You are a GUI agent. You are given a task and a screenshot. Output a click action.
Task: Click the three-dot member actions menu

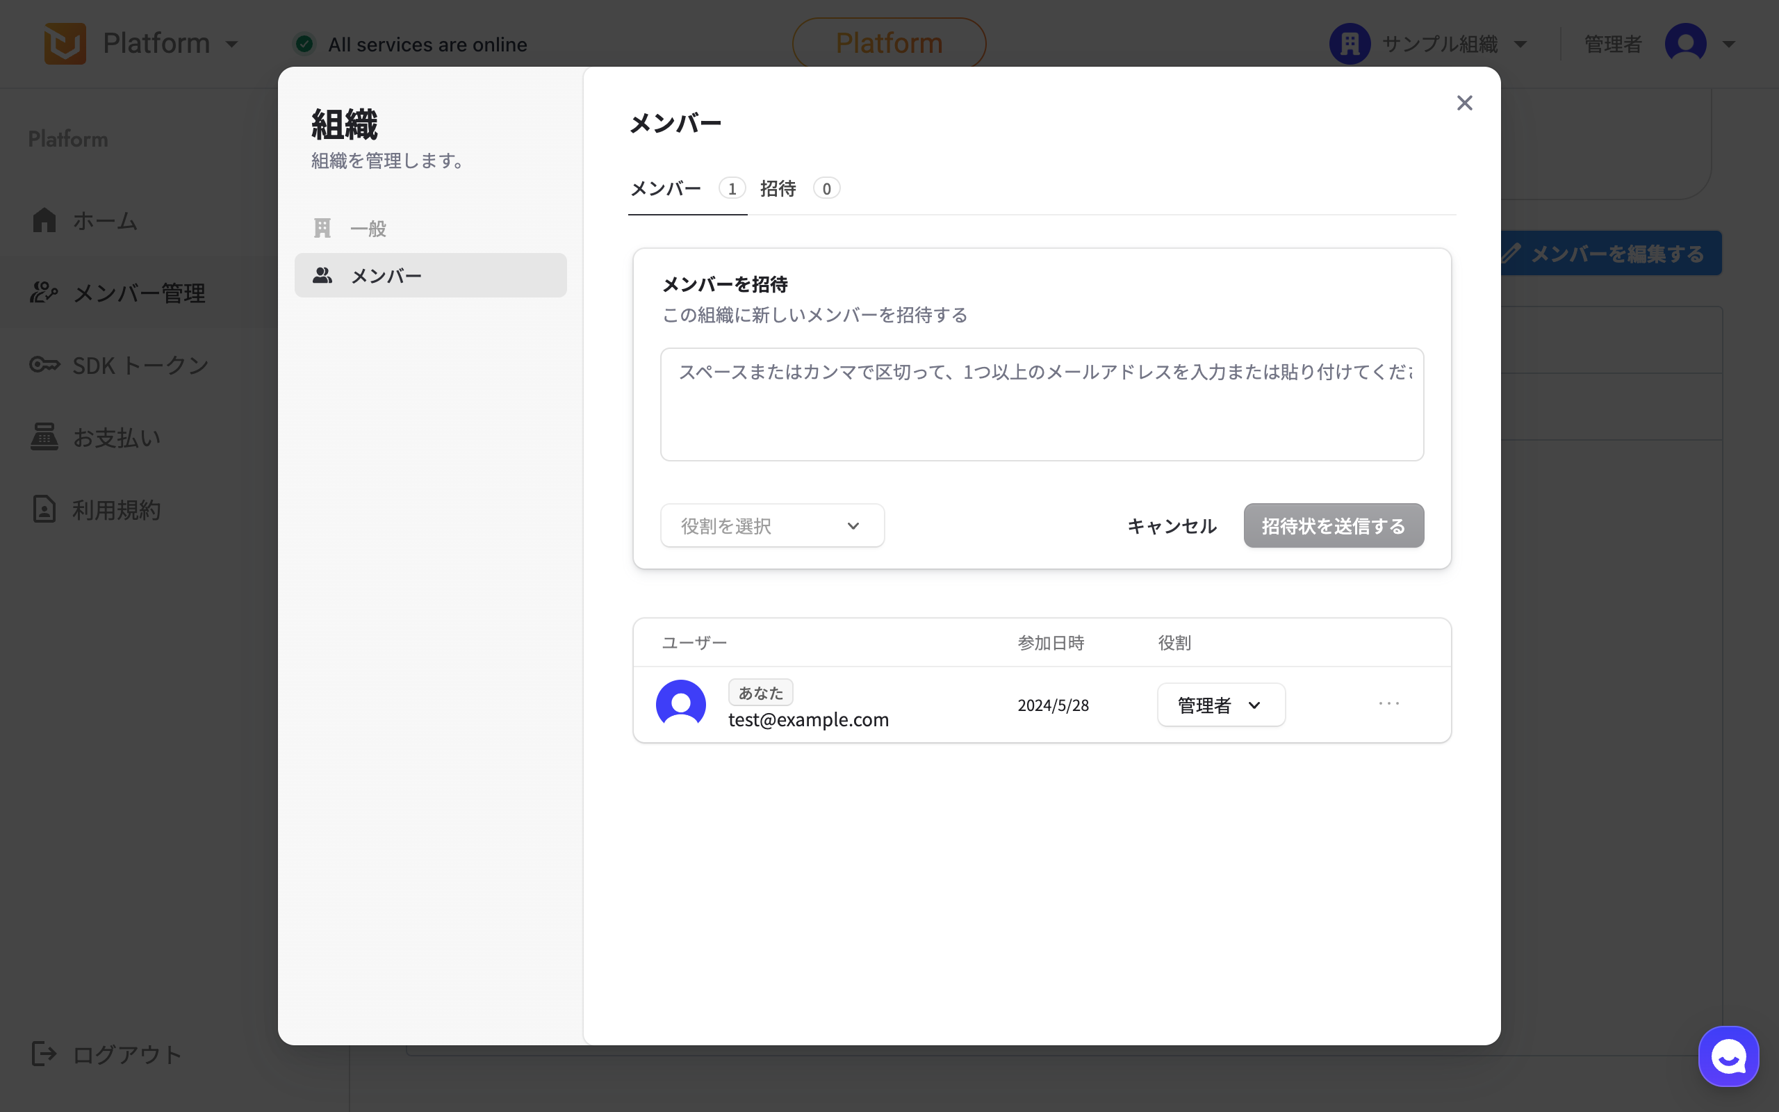(1388, 704)
